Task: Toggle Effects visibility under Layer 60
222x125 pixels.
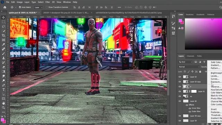Action: pyautogui.click(x=187, y=105)
